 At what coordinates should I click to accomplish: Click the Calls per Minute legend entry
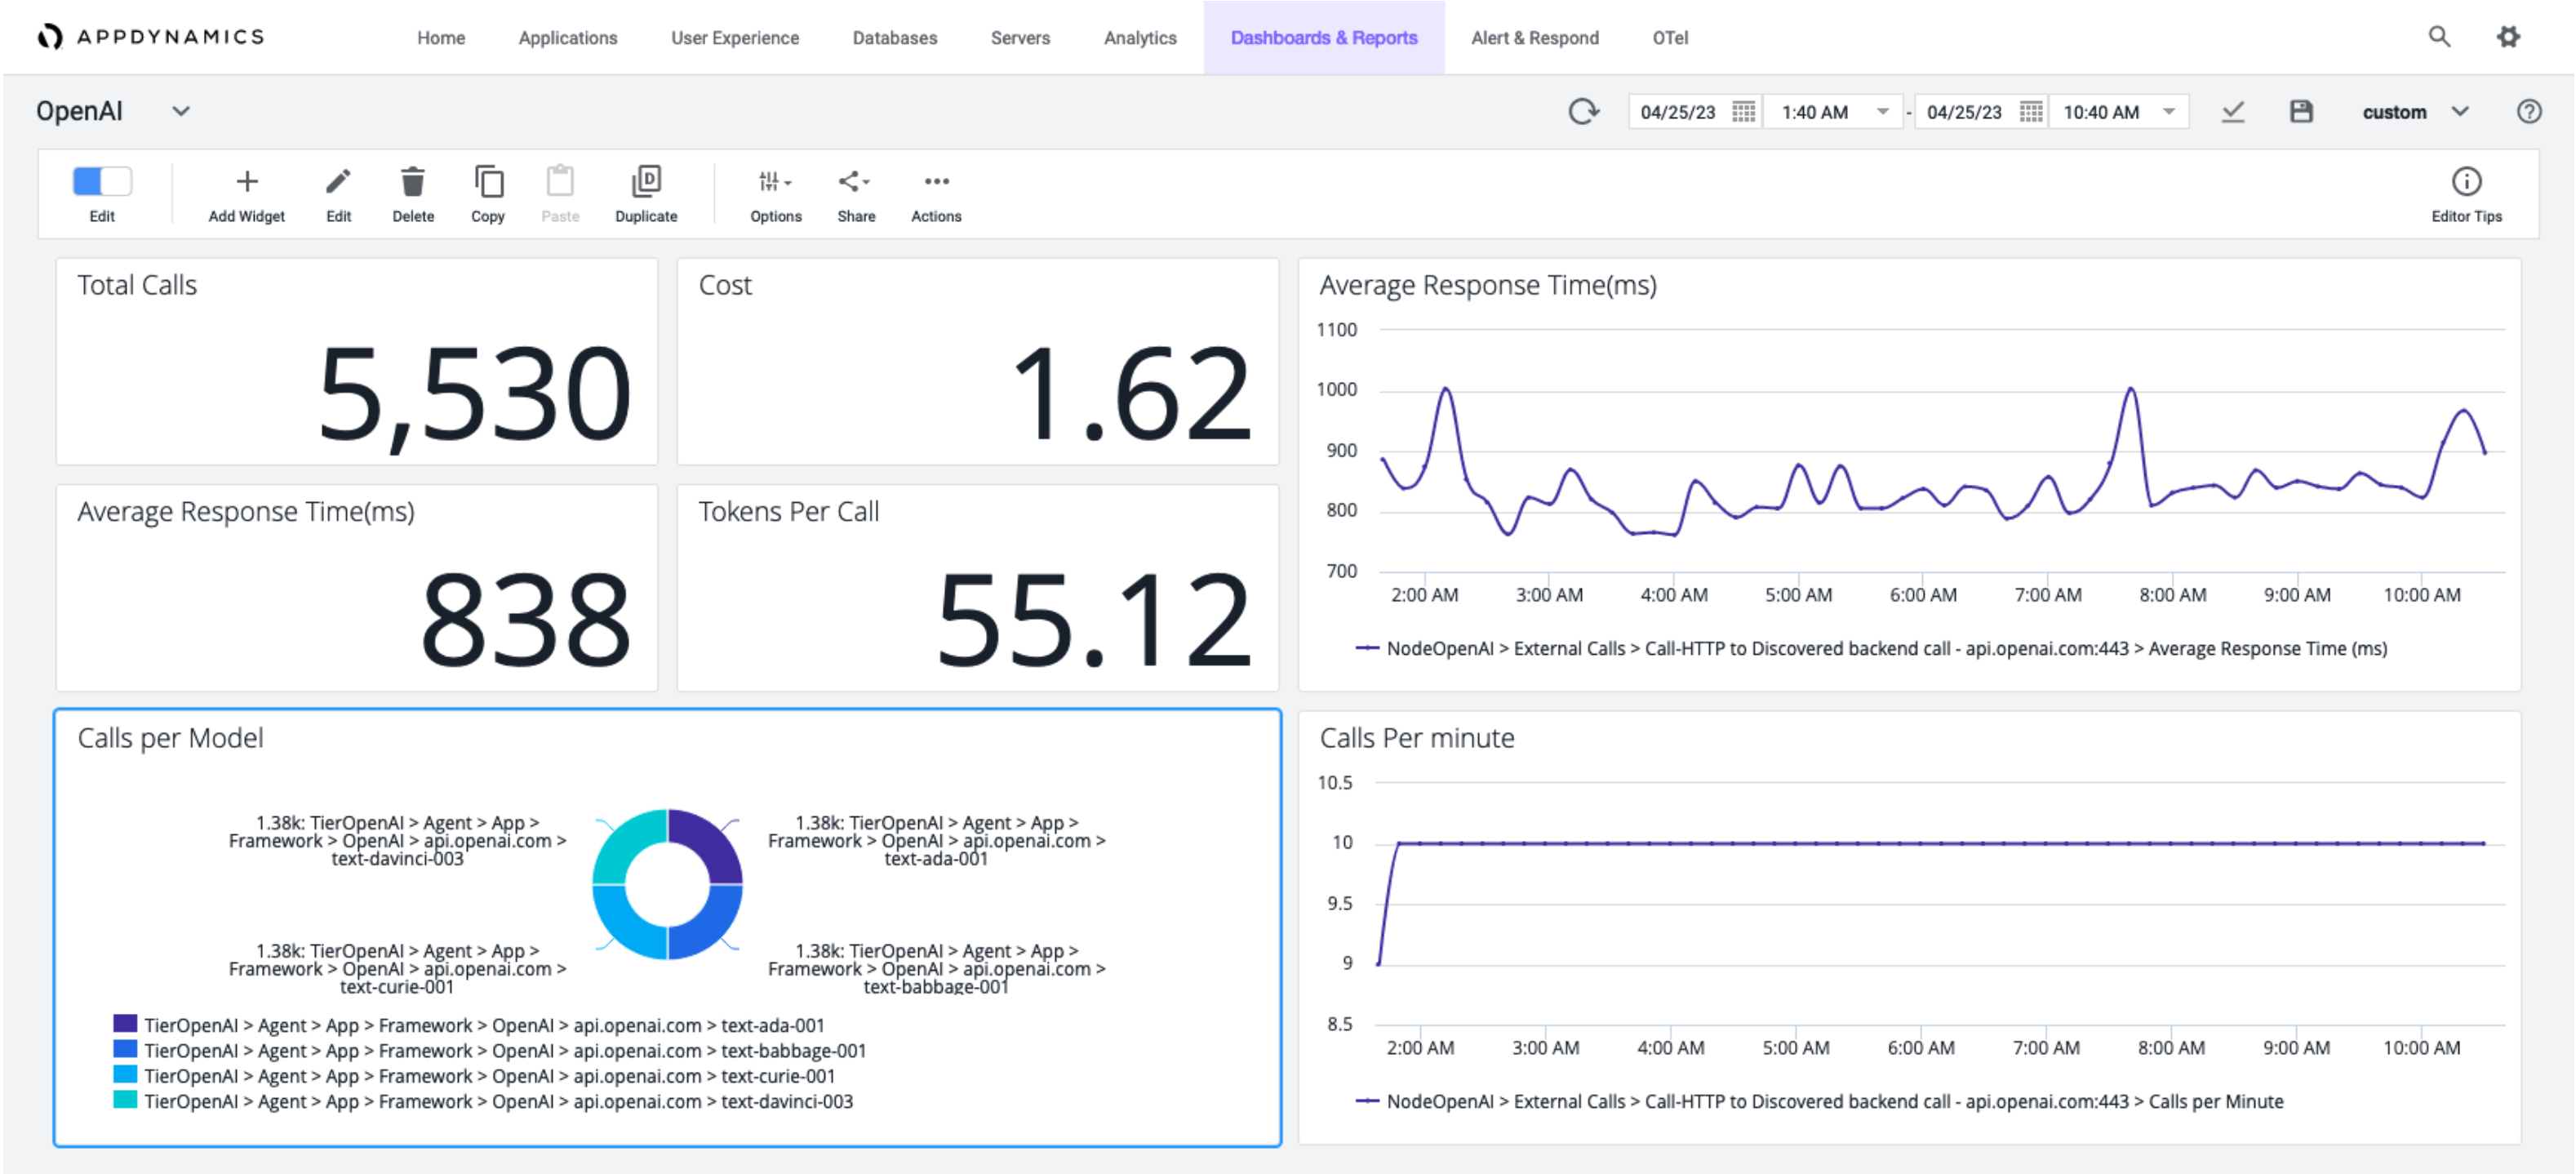(x=1819, y=1101)
